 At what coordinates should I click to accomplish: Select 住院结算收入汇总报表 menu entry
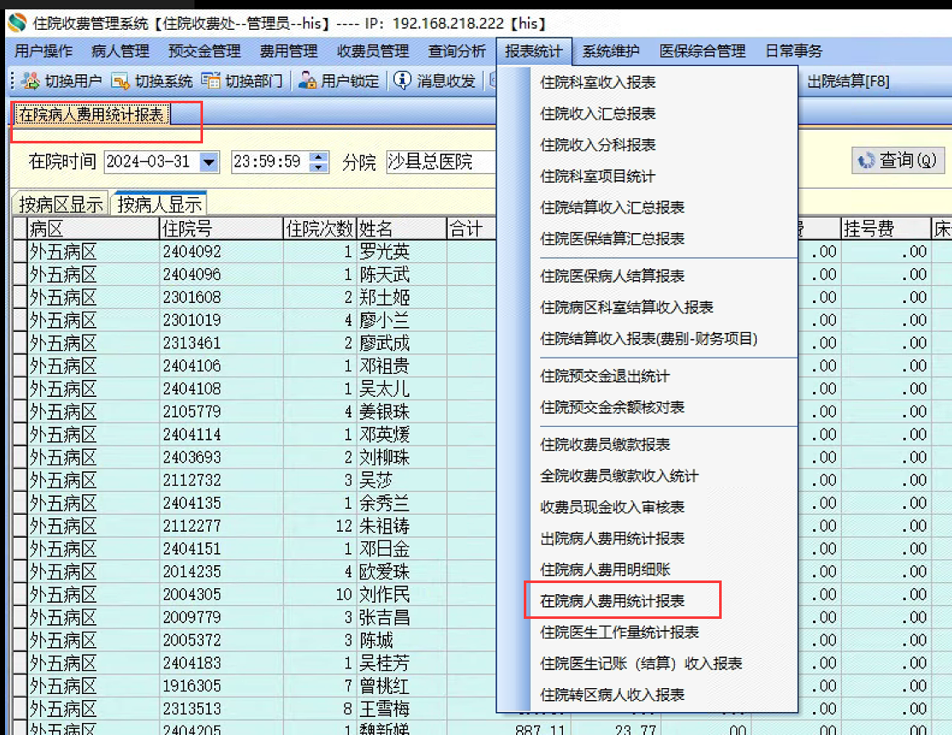point(612,207)
